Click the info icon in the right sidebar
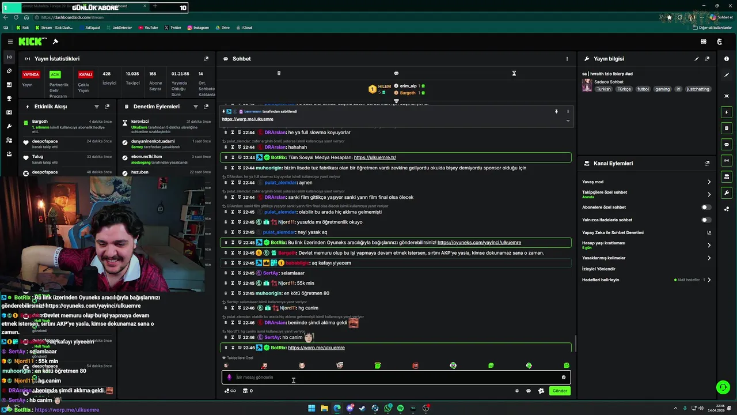 coord(727,59)
